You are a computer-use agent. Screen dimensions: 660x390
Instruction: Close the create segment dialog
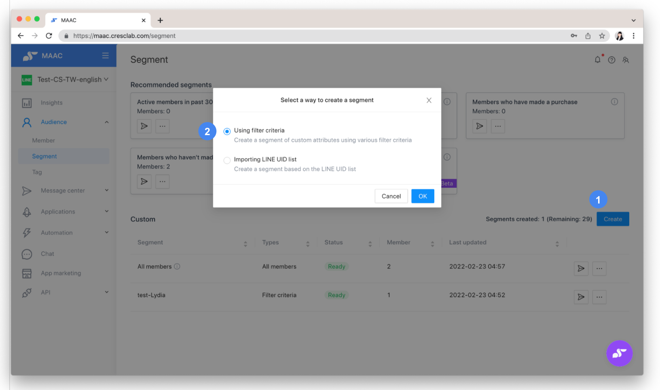coord(429,100)
